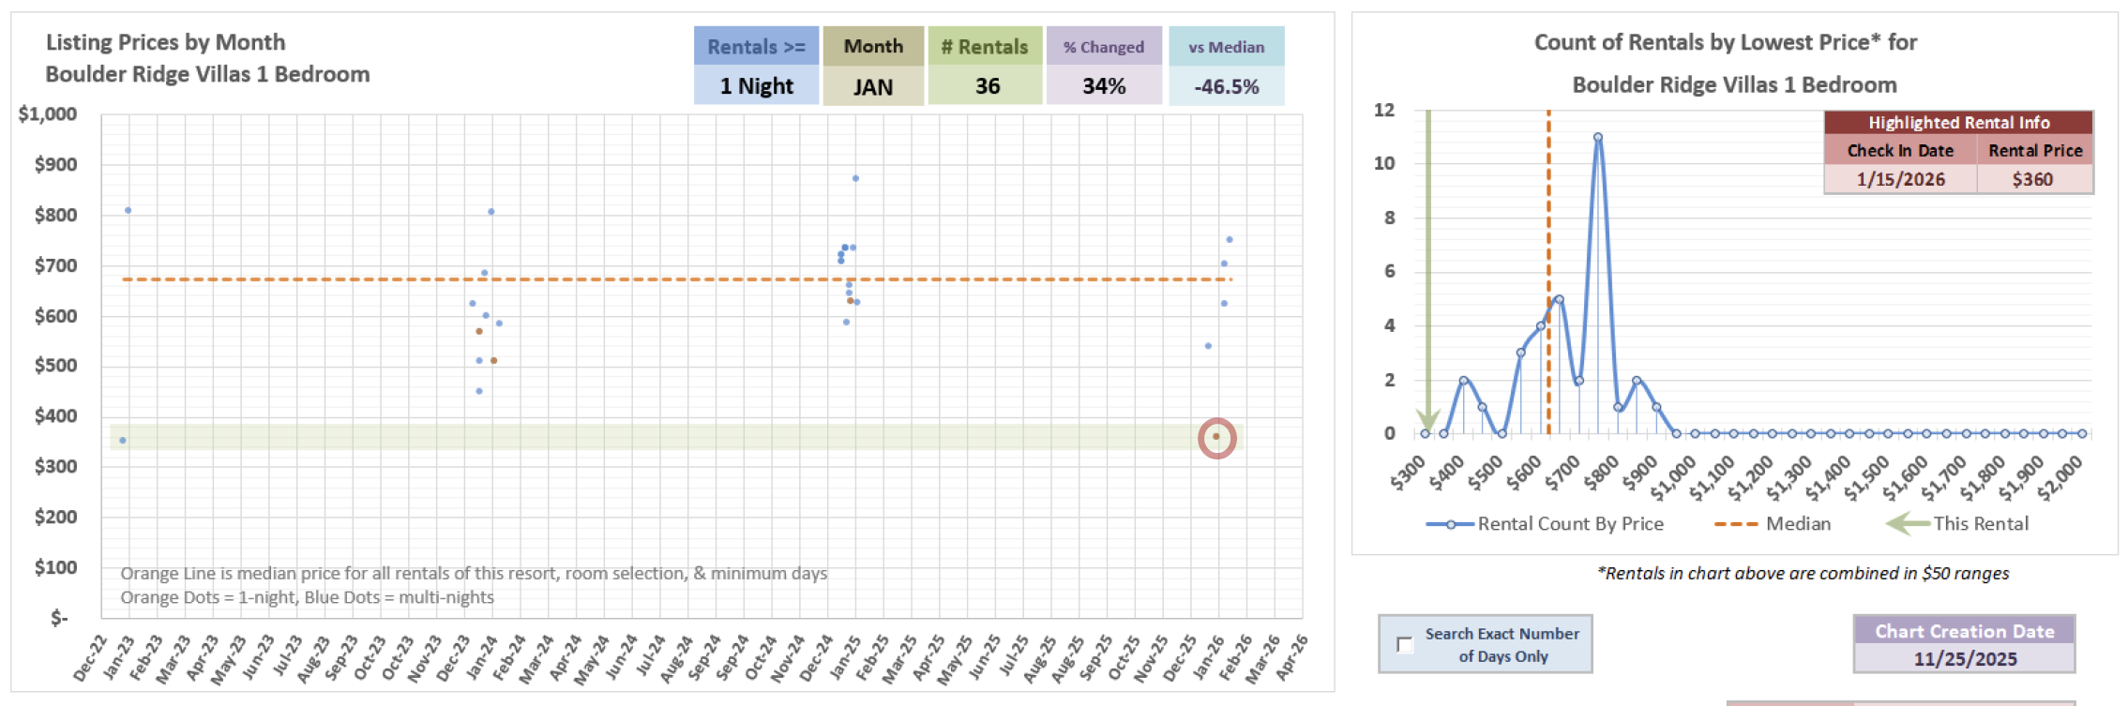Select the Rental Count By Price legend marker

[1450, 524]
